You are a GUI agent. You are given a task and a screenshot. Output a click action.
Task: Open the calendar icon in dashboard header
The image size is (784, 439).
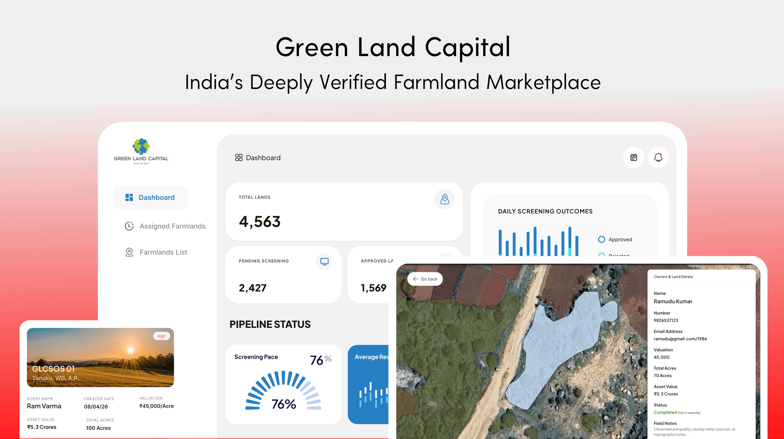[x=634, y=157]
